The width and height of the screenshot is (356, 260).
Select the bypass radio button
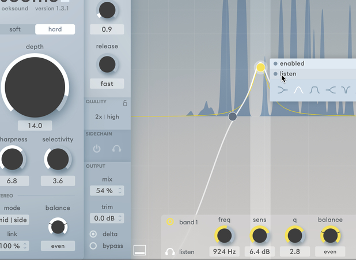tap(93, 246)
